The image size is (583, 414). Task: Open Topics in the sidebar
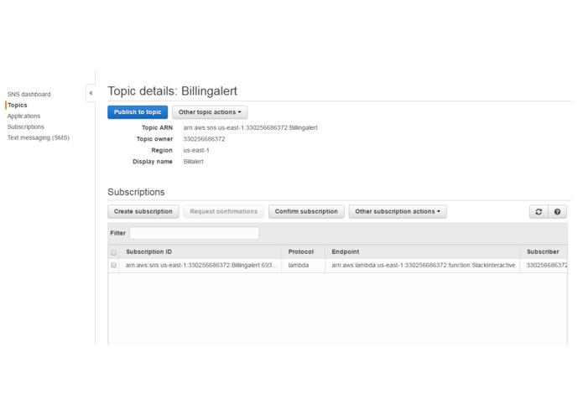[x=18, y=105]
